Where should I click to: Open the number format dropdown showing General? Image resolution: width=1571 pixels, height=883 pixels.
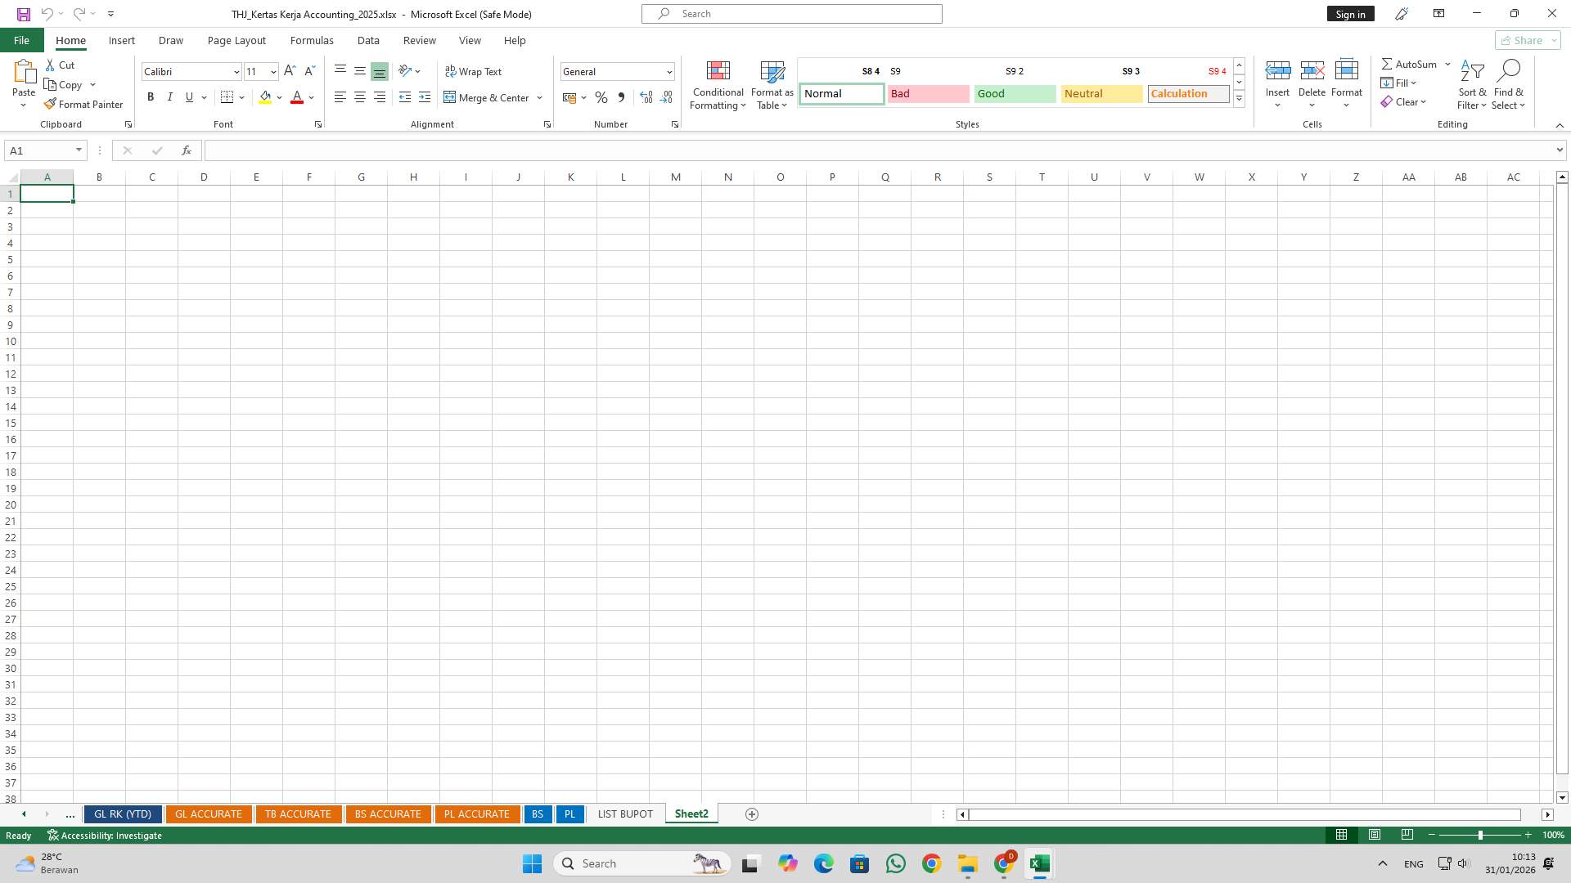click(x=669, y=72)
